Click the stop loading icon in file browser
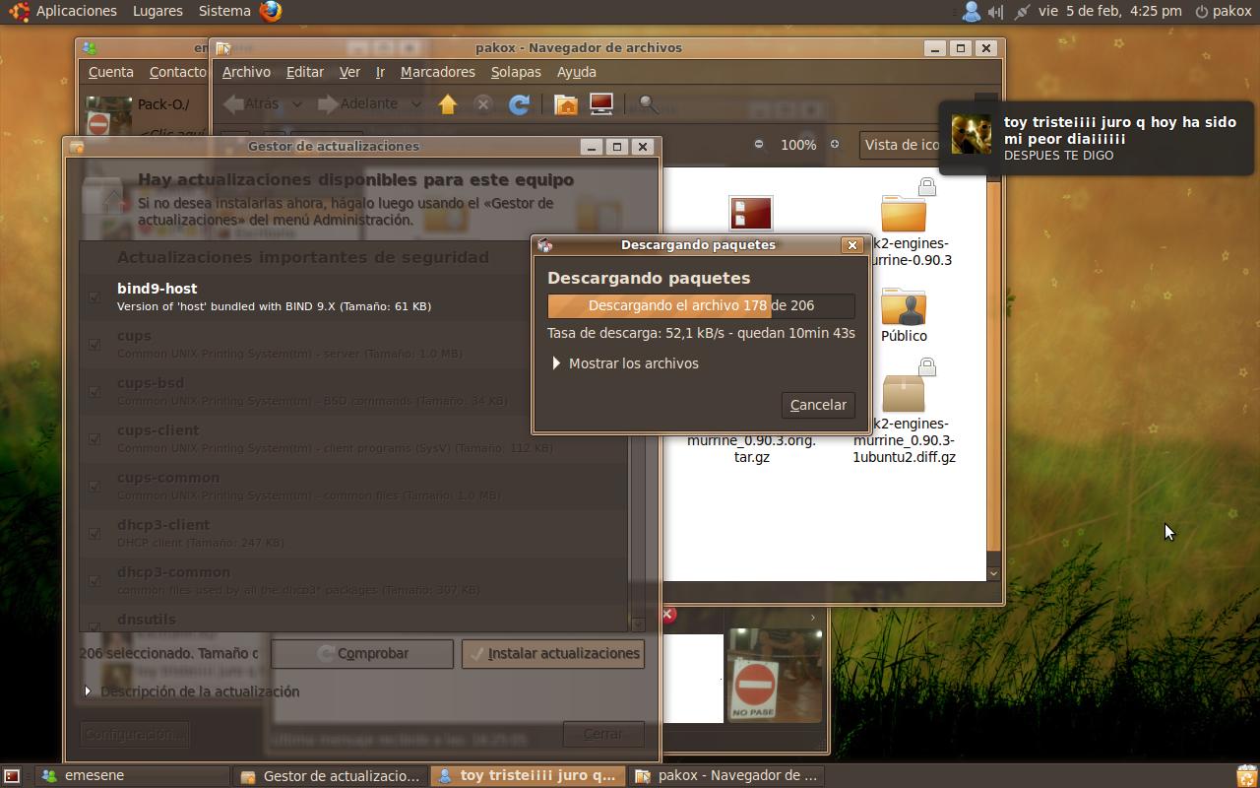This screenshot has height=788, width=1260. (x=482, y=103)
